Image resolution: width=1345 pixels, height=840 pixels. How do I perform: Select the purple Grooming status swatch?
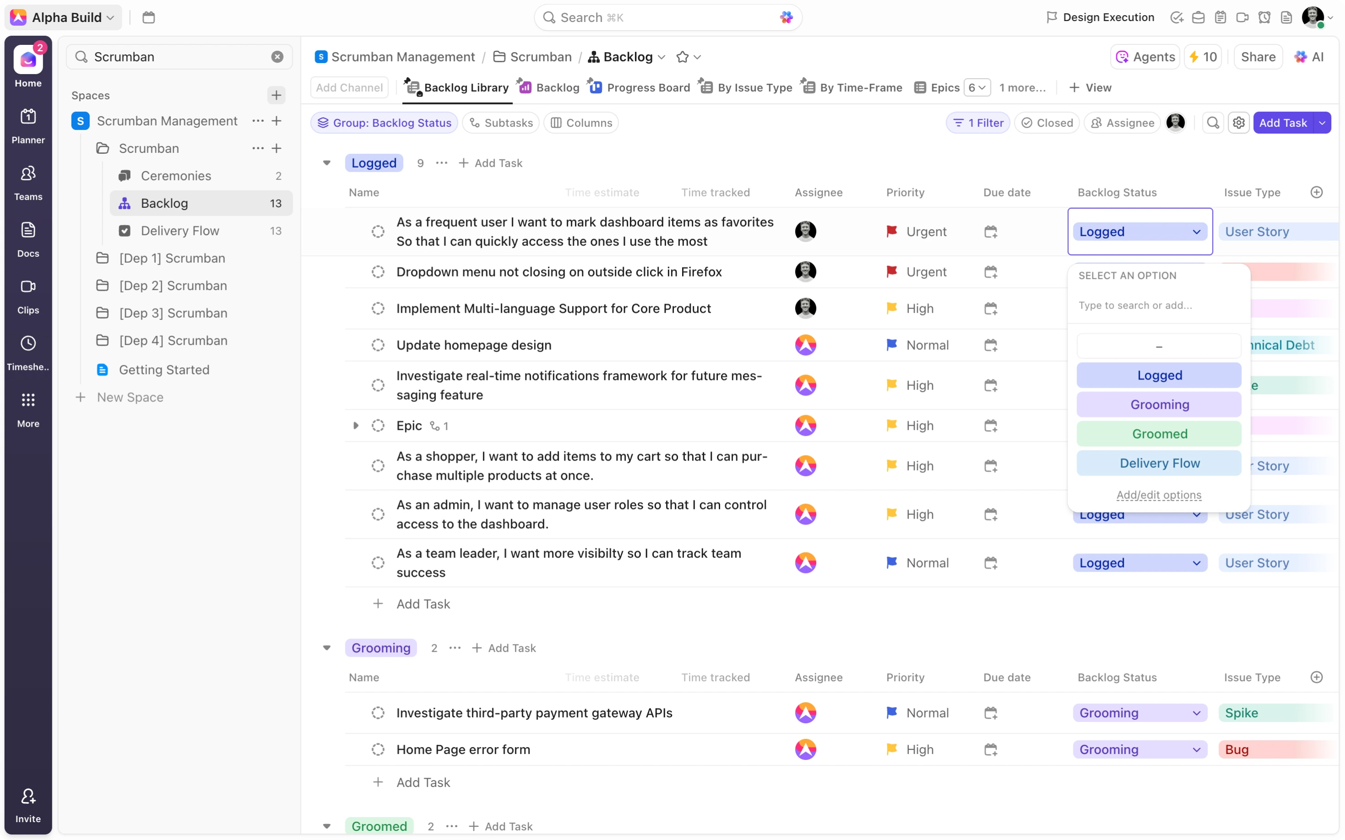1159,405
